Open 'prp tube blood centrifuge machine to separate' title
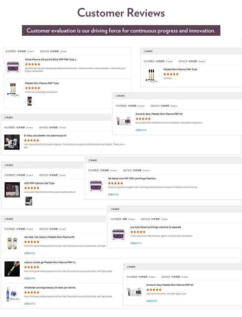The height and width of the screenshot is (317, 242). tap(156, 227)
